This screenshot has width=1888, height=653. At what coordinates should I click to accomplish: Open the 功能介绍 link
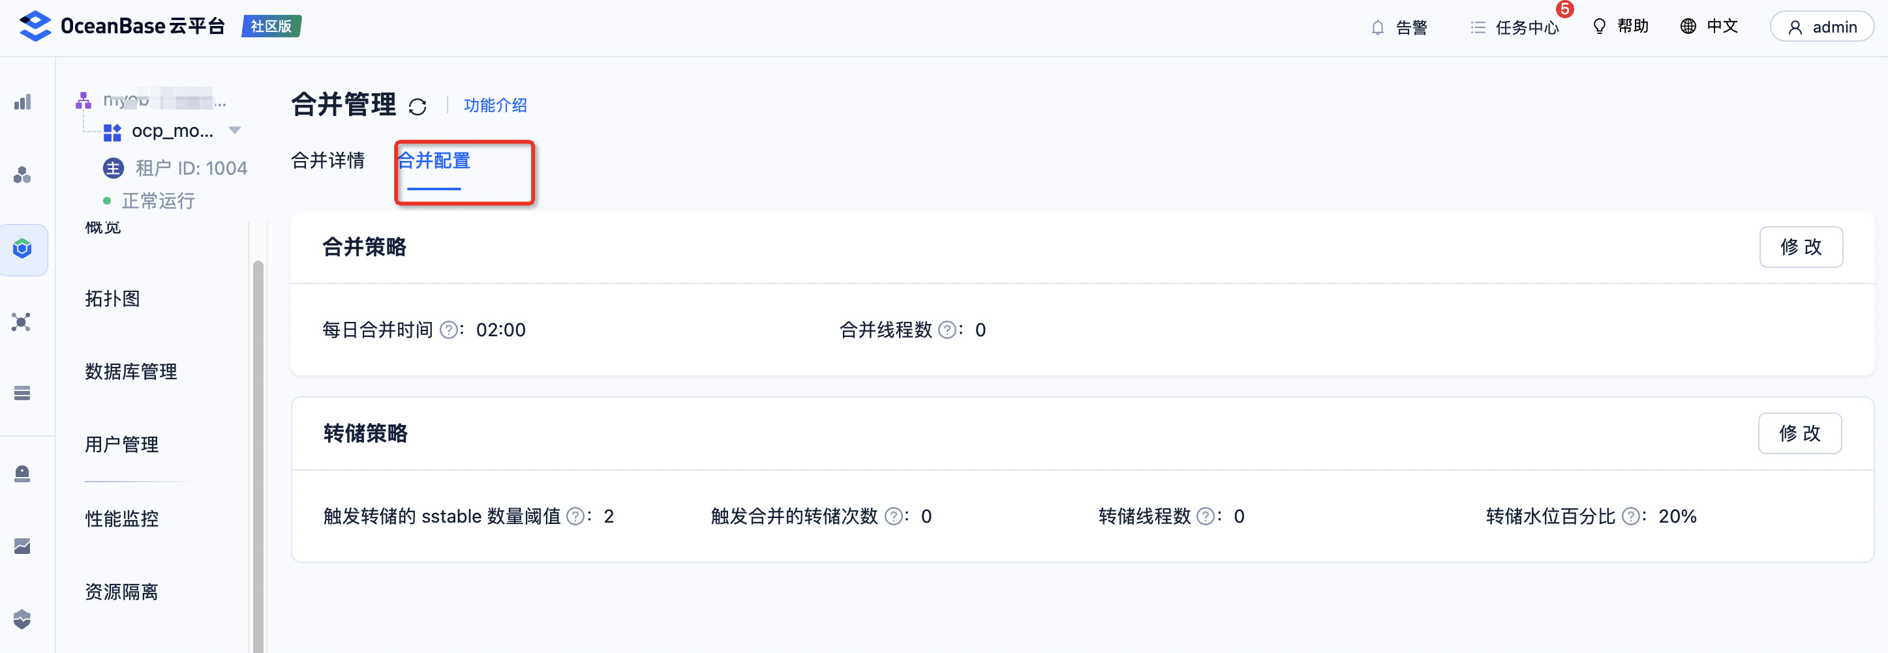click(495, 106)
